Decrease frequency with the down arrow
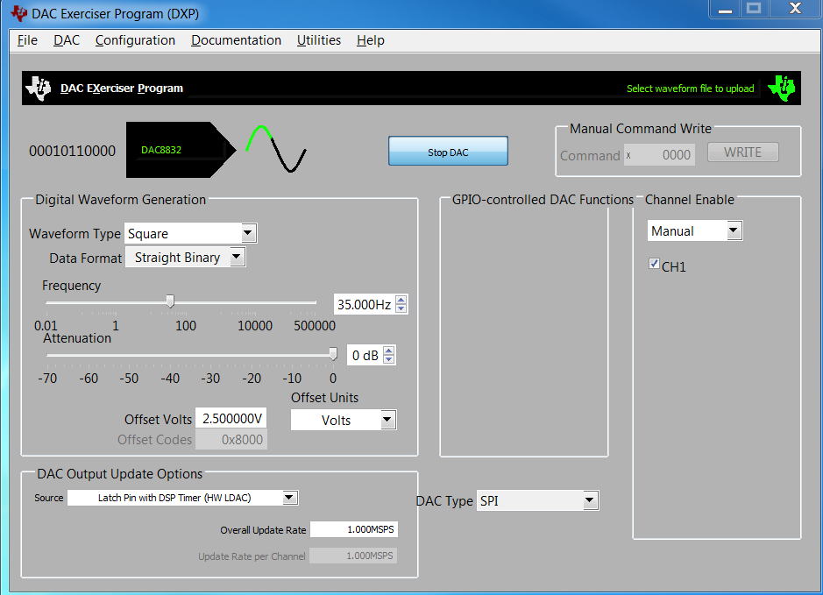The width and height of the screenshot is (823, 595). click(401, 308)
